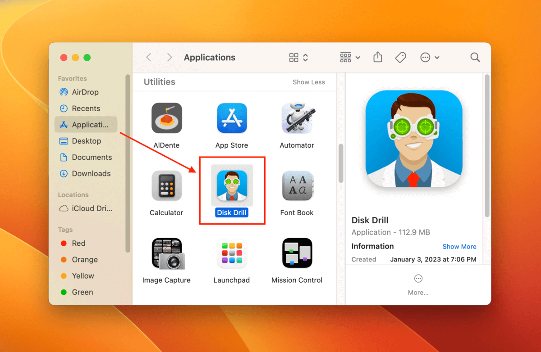Click the More... label in preview pane

pos(418,293)
